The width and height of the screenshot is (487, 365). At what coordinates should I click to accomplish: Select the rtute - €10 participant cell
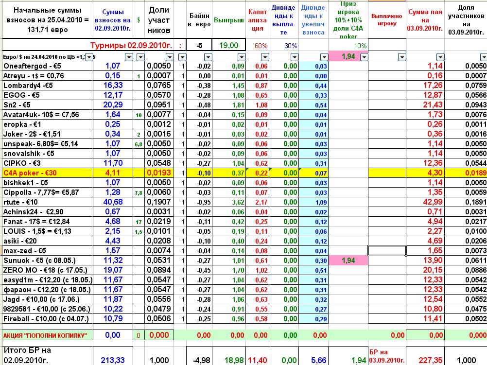pos(48,202)
